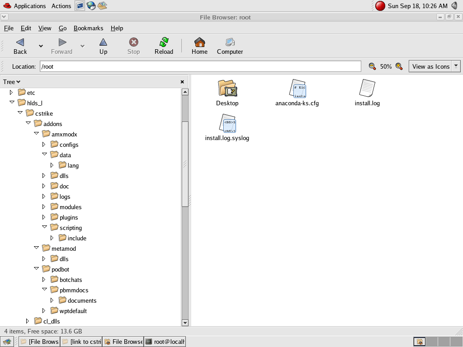
Task: Open the Edit menu
Action: point(26,28)
